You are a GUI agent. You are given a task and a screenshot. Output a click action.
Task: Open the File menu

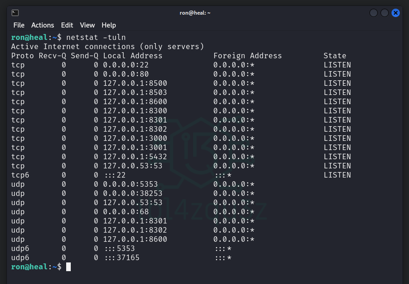coord(19,25)
